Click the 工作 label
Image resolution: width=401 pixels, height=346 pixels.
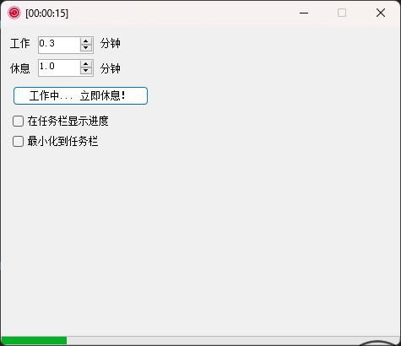click(19, 44)
